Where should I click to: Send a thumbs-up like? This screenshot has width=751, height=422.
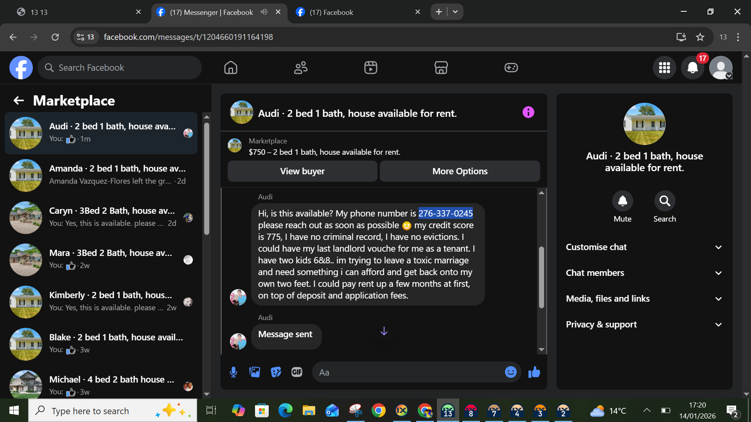[534, 372]
